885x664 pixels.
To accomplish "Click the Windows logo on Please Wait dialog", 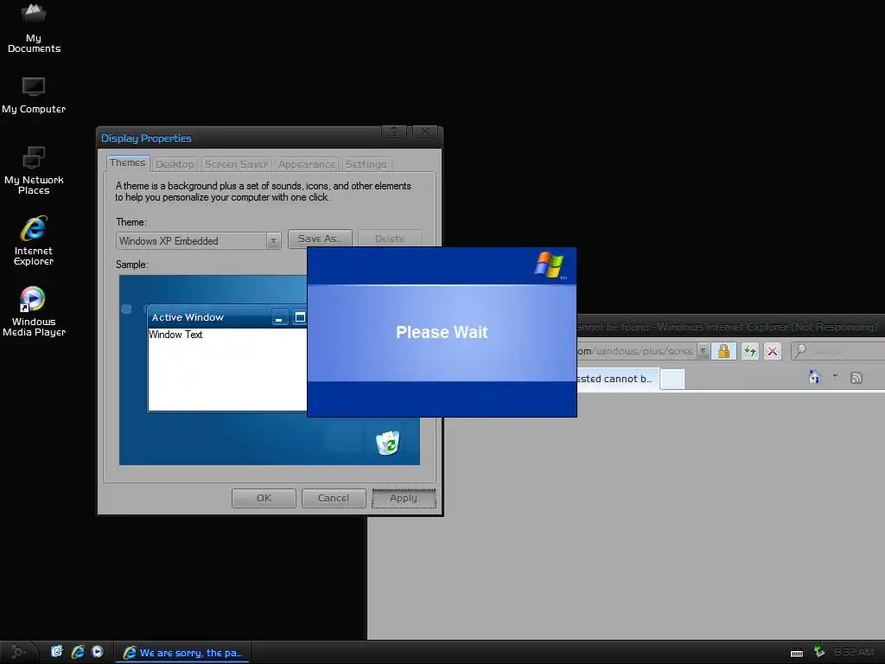I will click(549, 265).
